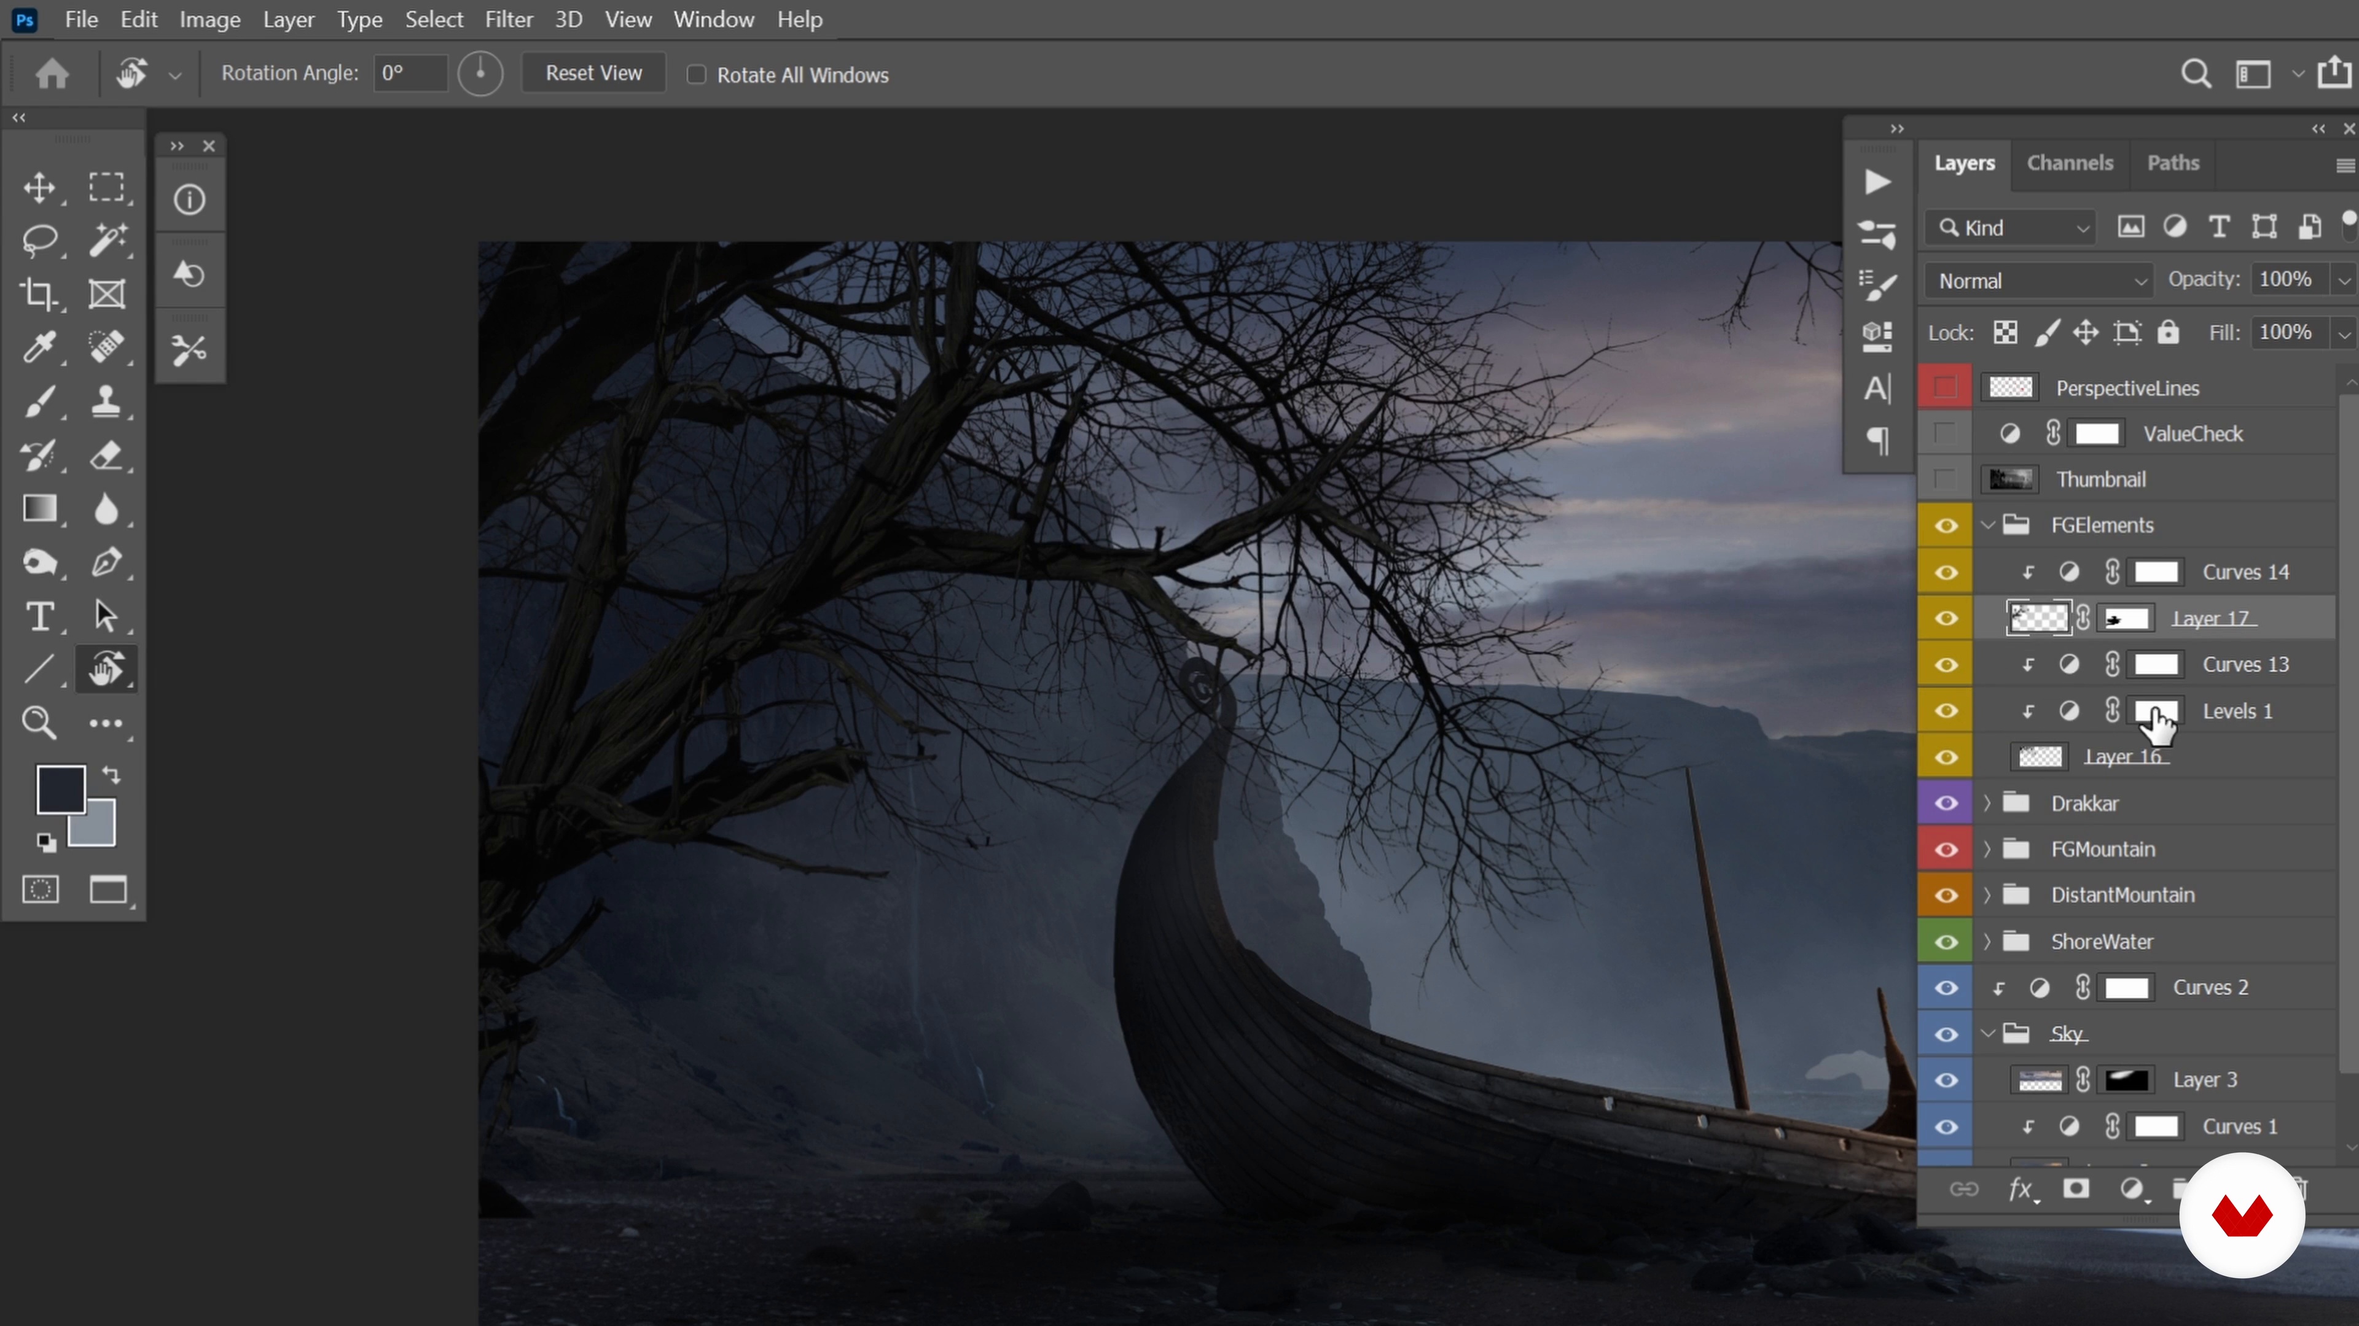Select the Pen tool
The width and height of the screenshot is (2359, 1326).
(x=106, y=562)
